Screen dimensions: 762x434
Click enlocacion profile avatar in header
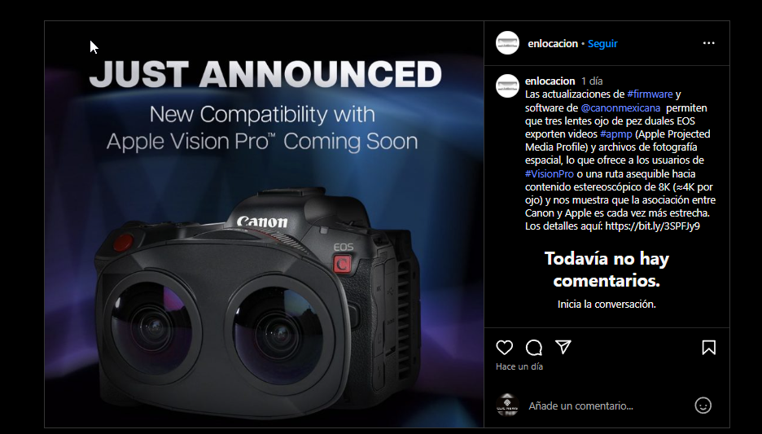pos(507,43)
